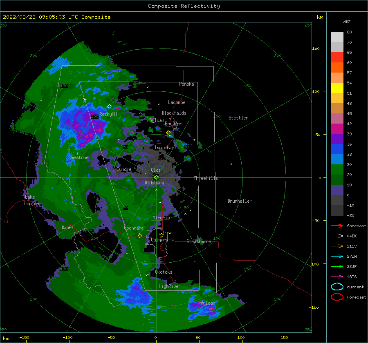This screenshot has width=368, height=343.
Task: Click the Cochrane label
Action: pos(134,228)
